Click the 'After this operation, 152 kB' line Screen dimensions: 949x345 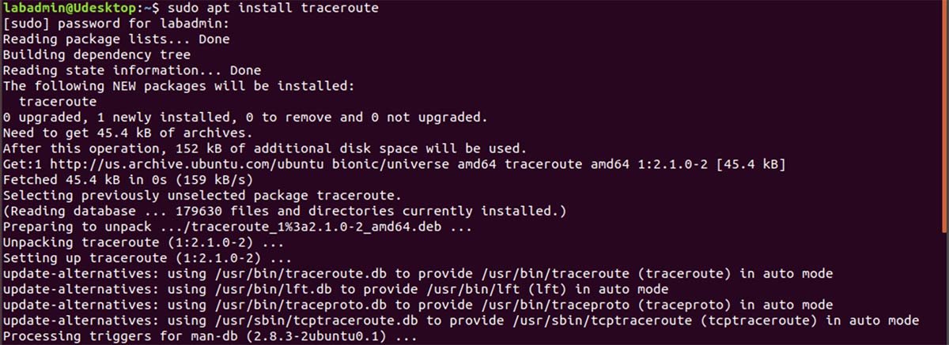tap(271, 148)
